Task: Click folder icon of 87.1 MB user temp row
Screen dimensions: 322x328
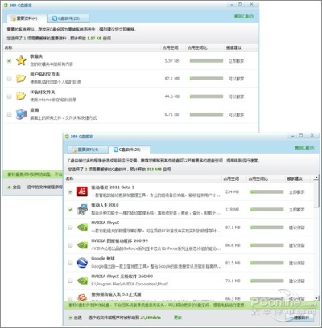Action: (x=21, y=79)
